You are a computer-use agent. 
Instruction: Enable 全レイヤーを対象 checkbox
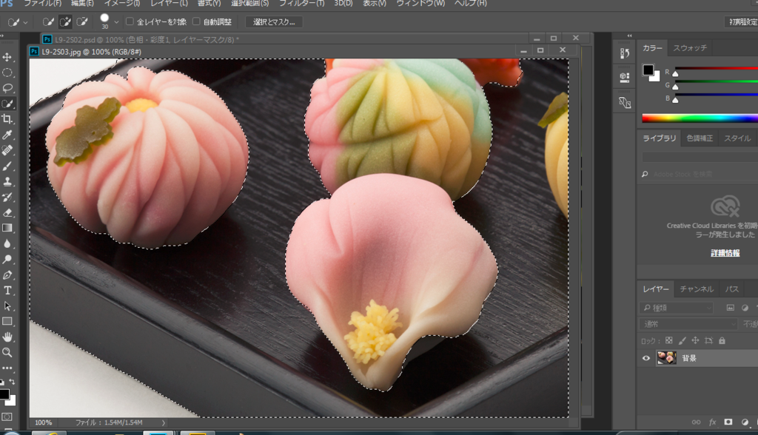(x=130, y=21)
